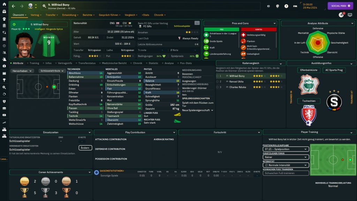357x201 pixels.
Task: Open notifications icon with red badge
Action: (x=341, y=15)
